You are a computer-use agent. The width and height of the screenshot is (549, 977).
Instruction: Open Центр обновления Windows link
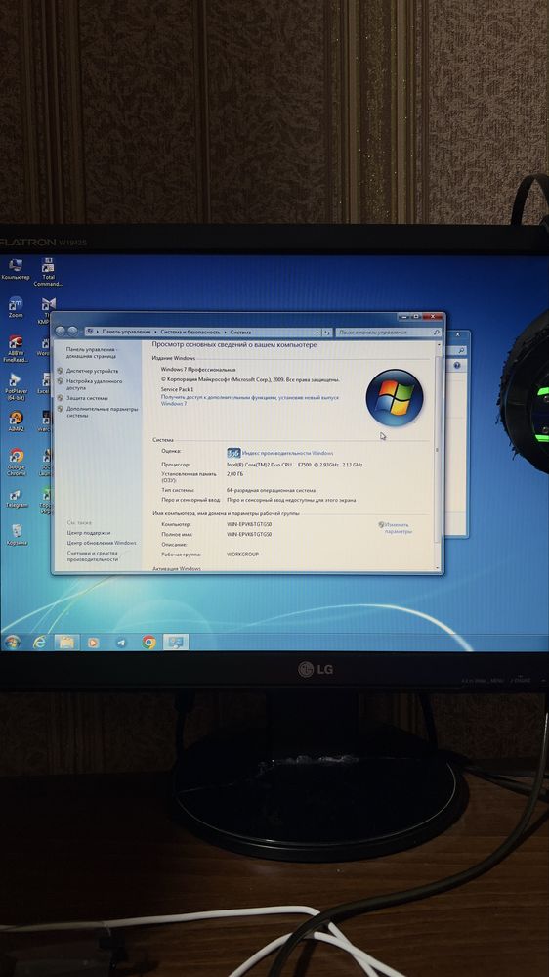click(x=102, y=544)
